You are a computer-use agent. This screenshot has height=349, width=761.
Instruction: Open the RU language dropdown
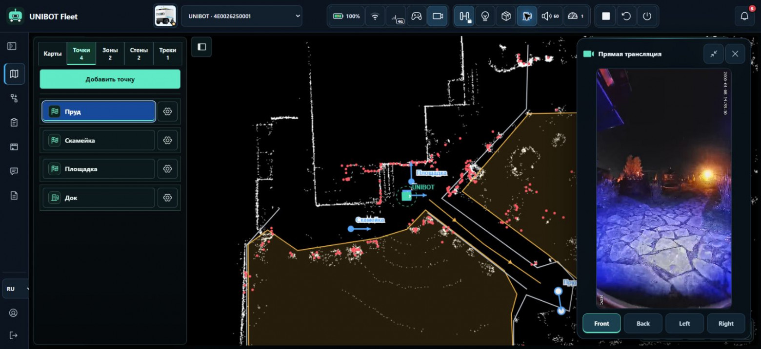[x=16, y=289]
